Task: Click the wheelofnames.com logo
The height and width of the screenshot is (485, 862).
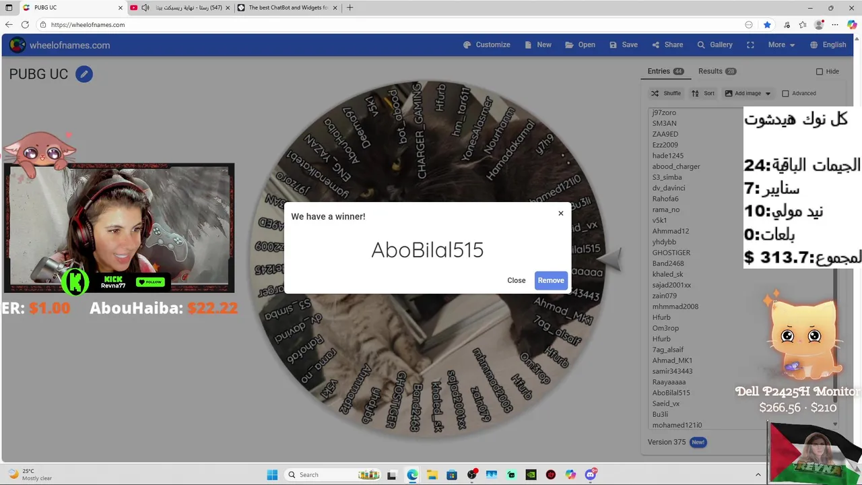Action: (x=59, y=45)
